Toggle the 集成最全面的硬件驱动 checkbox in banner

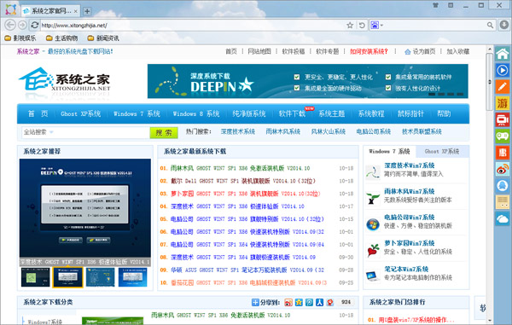(296, 88)
